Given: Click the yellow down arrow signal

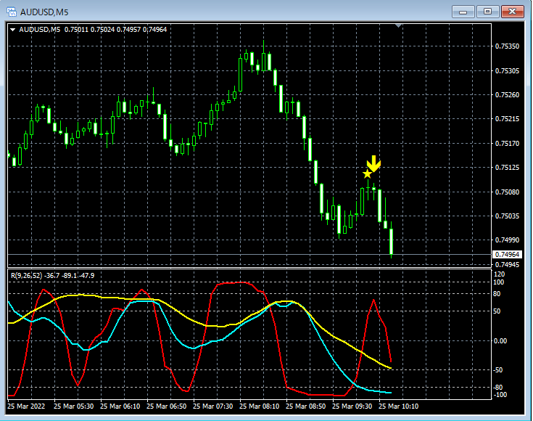Looking at the screenshot, I should [x=373, y=164].
